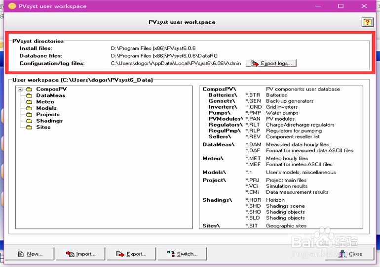Open the help question mark icon
Image resolution: width=380 pixels, height=267 pixels.
pos(367,22)
